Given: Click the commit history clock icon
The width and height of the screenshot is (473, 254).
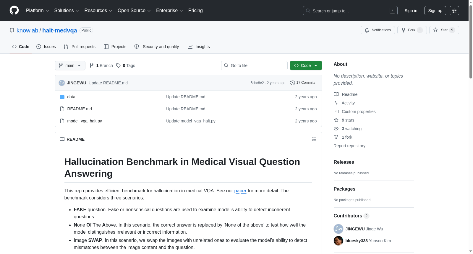Looking at the screenshot, I should [293, 83].
